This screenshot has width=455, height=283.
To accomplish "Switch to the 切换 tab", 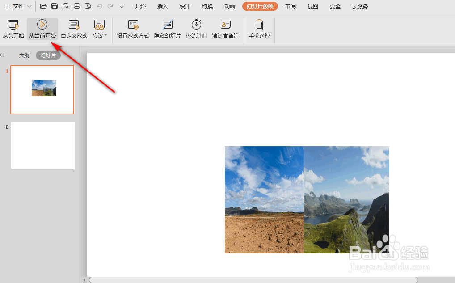I will [207, 6].
